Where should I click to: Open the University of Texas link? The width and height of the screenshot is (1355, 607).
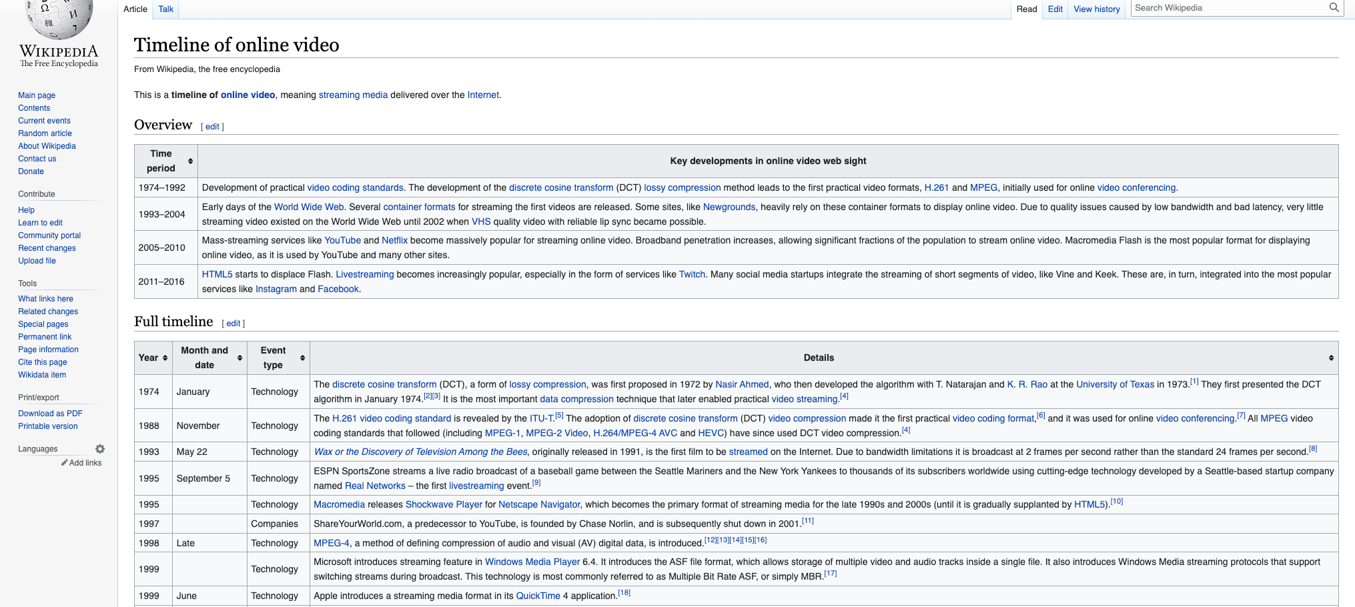click(x=1115, y=384)
